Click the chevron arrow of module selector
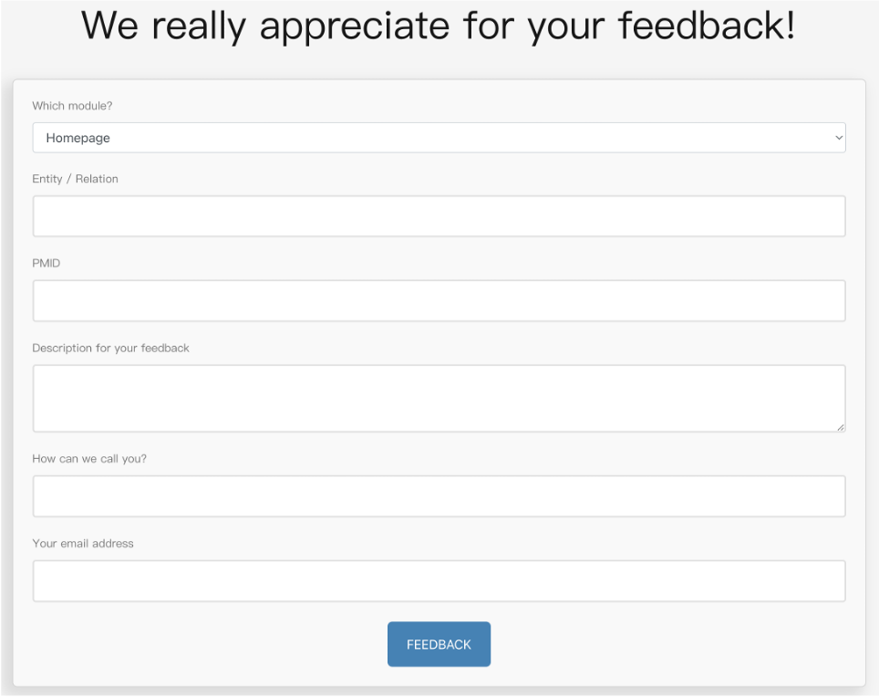 coord(839,138)
